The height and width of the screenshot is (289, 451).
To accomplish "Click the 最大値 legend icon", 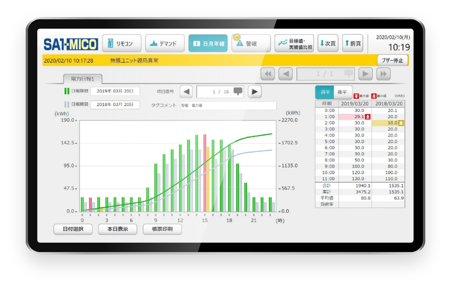I will click(x=356, y=96).
